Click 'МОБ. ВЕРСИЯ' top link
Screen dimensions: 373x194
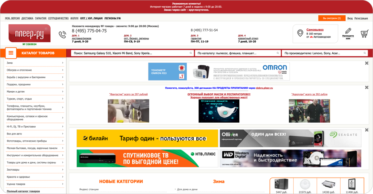(12, 18)
